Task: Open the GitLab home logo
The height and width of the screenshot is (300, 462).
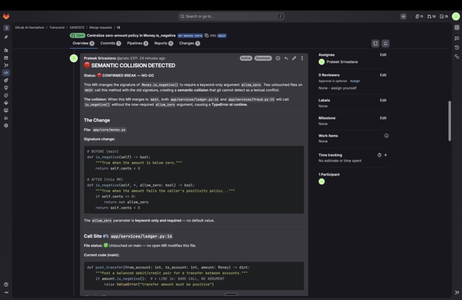Action: click(6, 16)
